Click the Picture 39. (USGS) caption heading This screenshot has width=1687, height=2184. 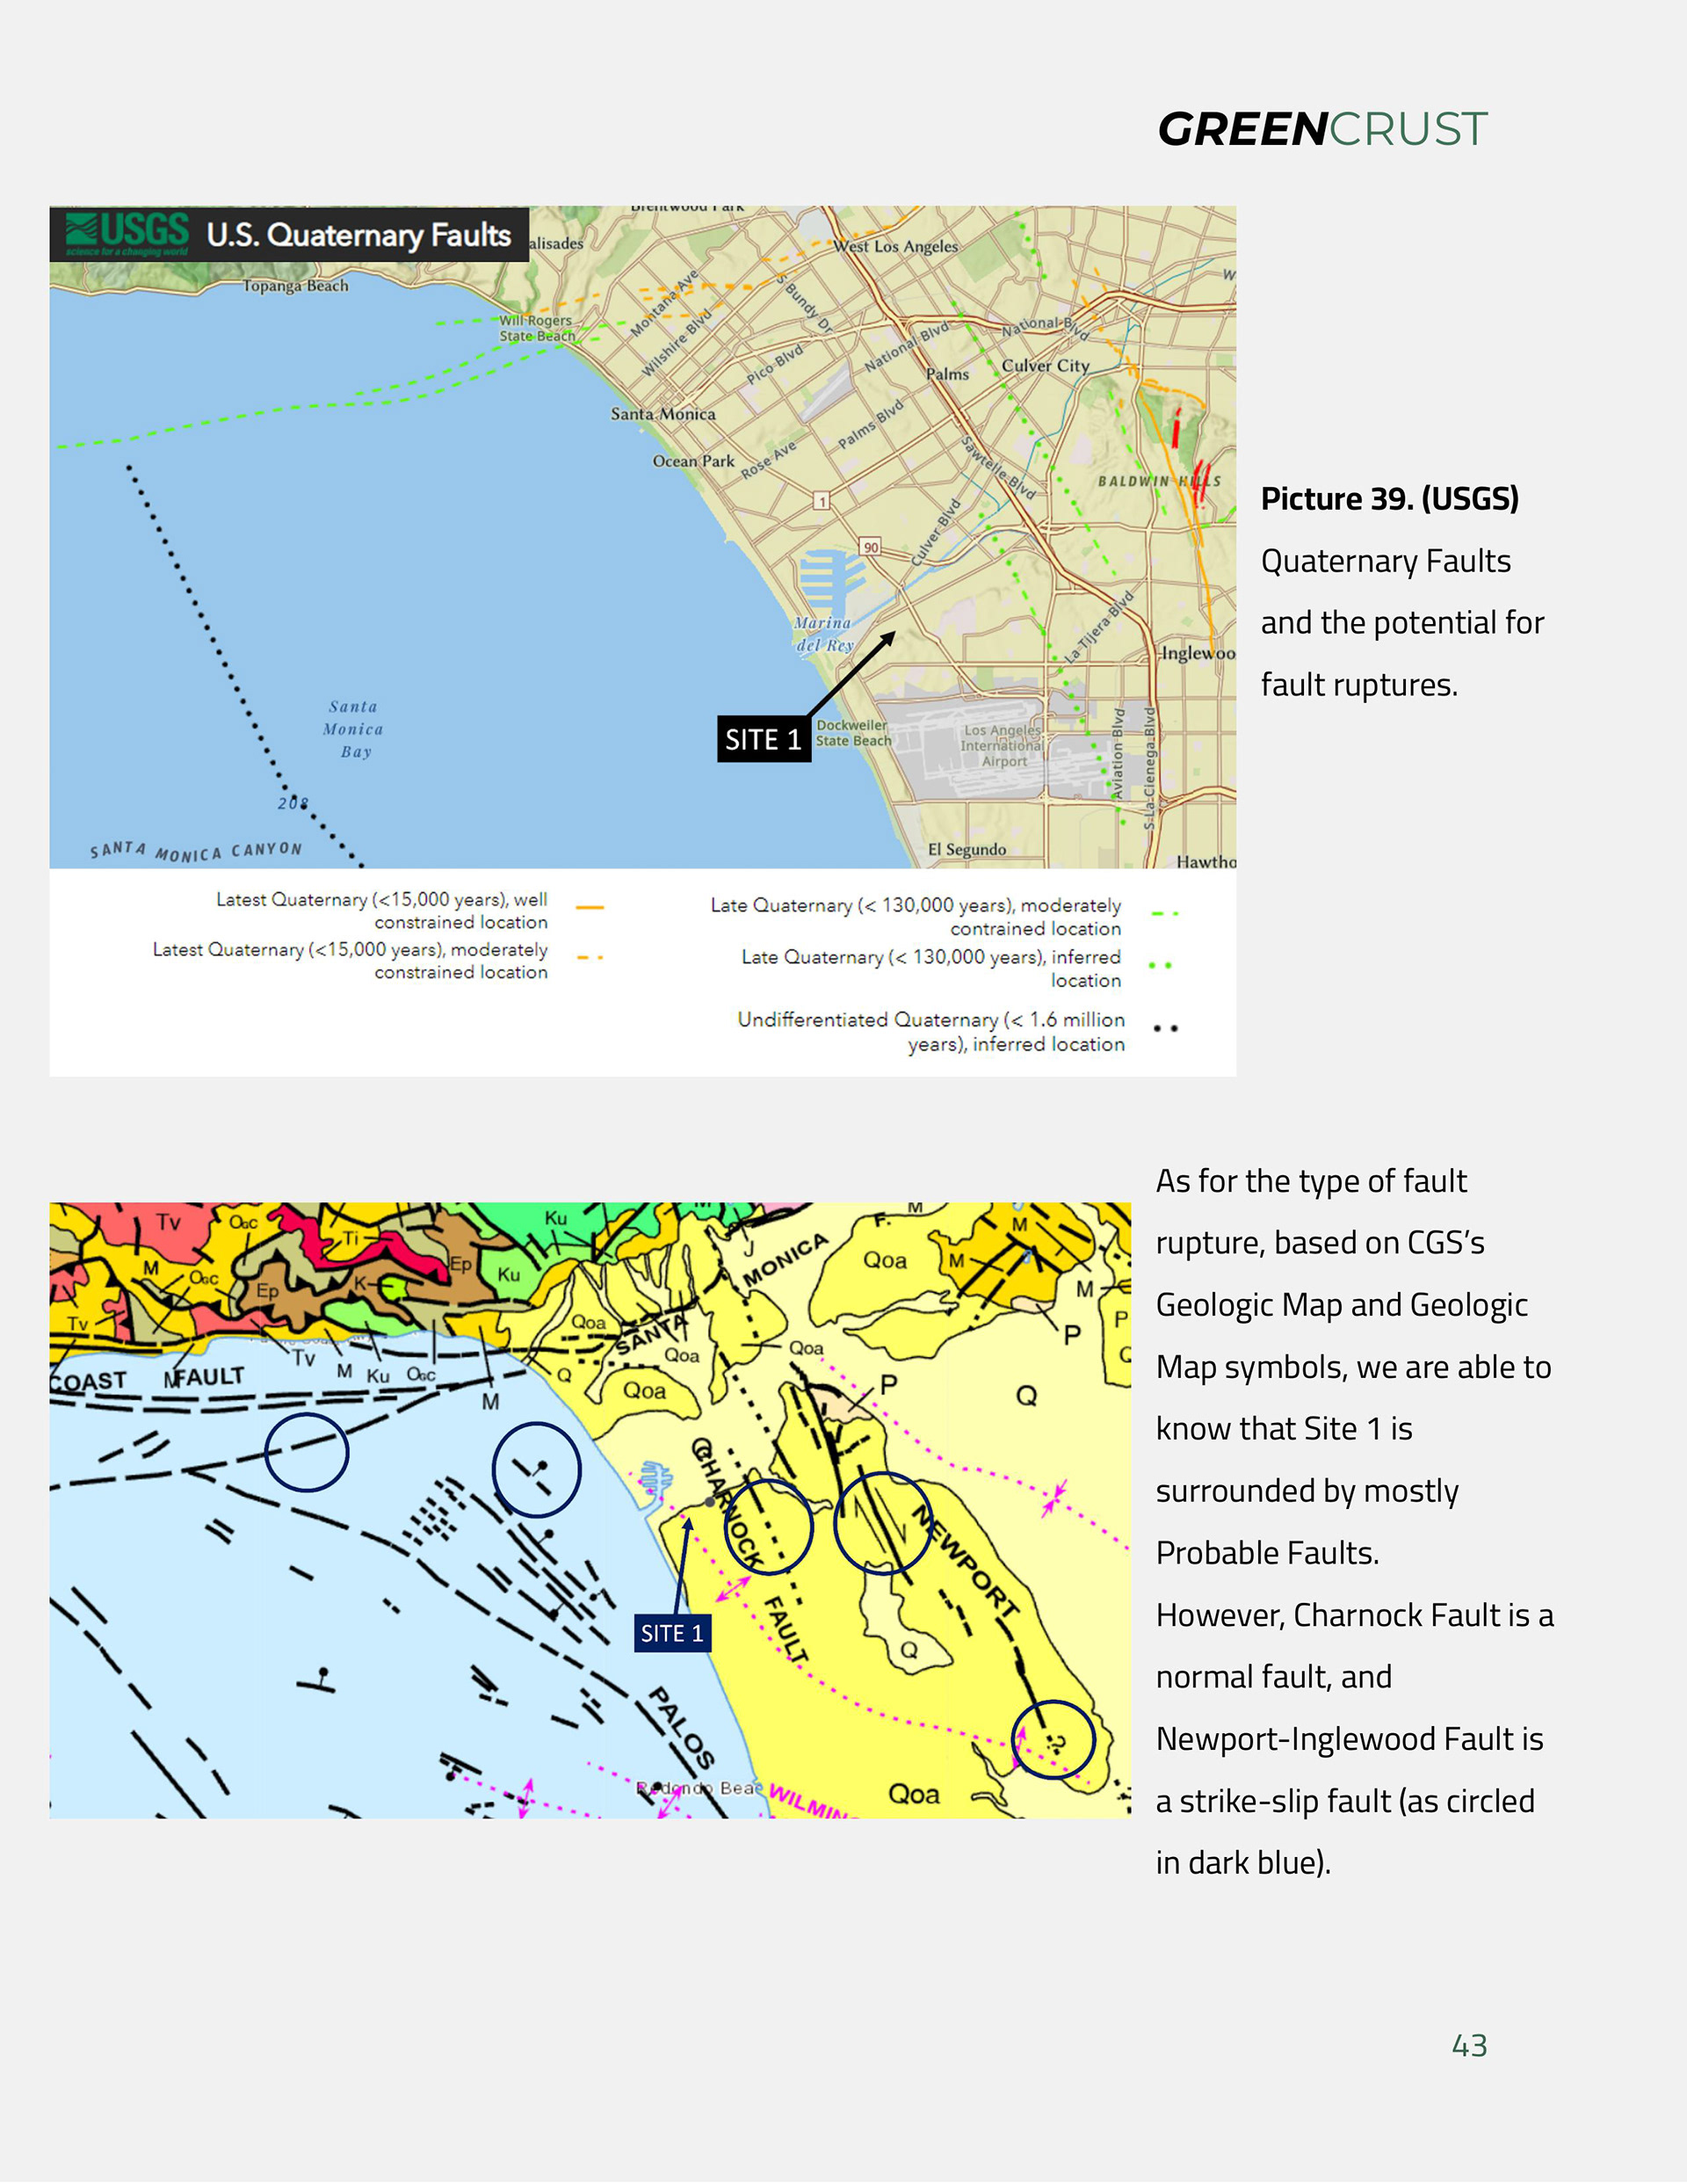tap(1389, 498)
